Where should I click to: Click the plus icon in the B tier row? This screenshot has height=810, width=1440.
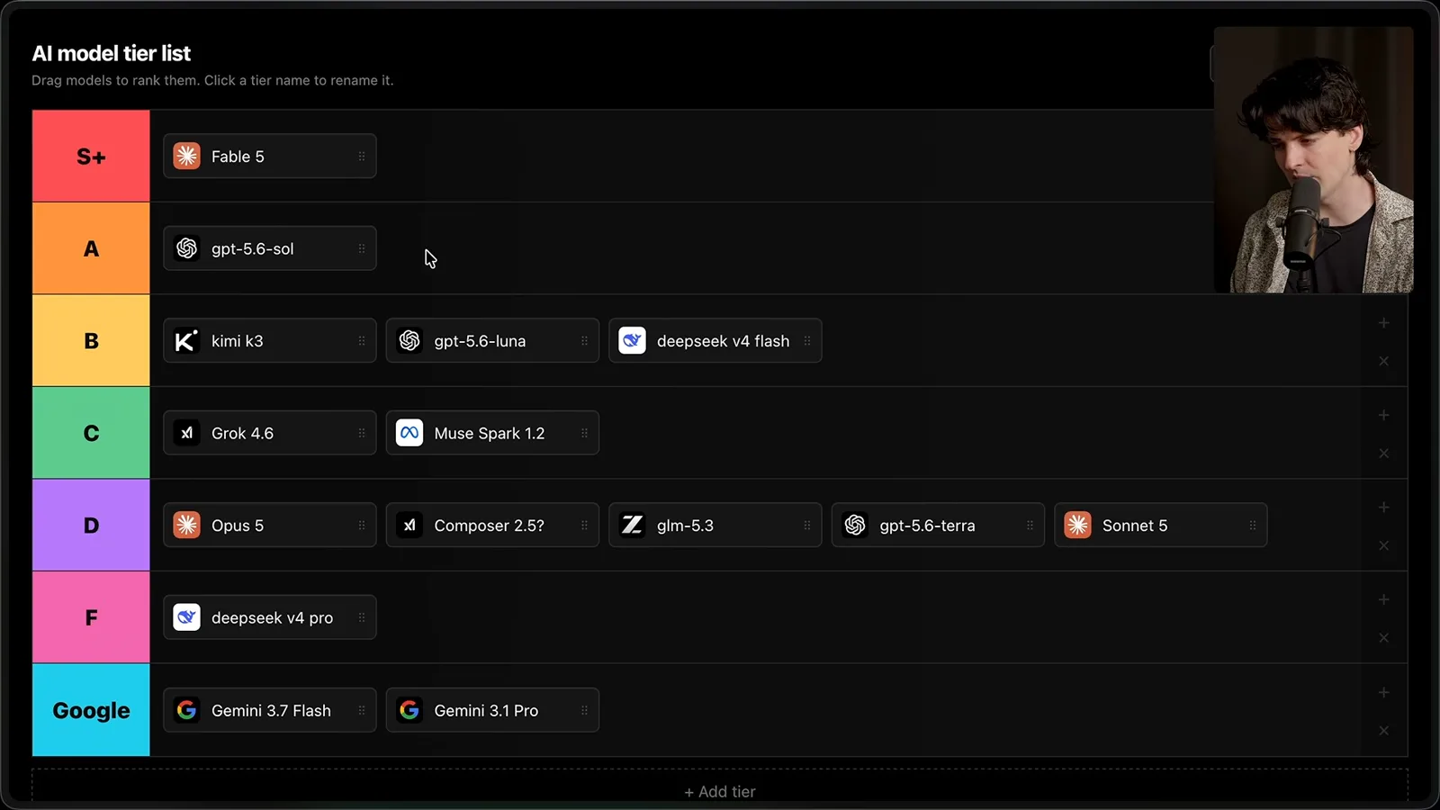[x=1384, y=323]
